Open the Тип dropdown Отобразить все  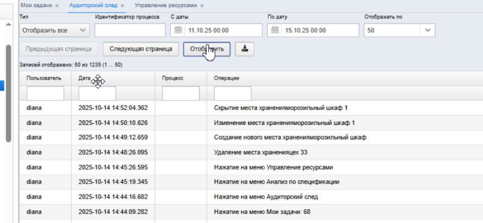(x=55, y=30)
